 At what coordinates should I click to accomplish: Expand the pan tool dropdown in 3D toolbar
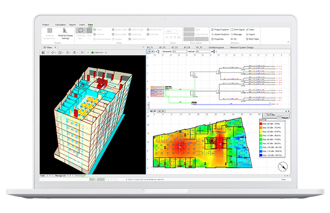(55, 53)
